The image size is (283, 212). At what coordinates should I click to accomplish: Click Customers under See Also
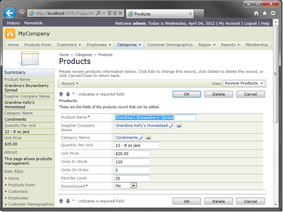[18, 191]
